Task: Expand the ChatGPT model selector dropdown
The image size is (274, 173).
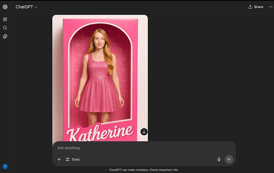Action: [x=26, y=7]
